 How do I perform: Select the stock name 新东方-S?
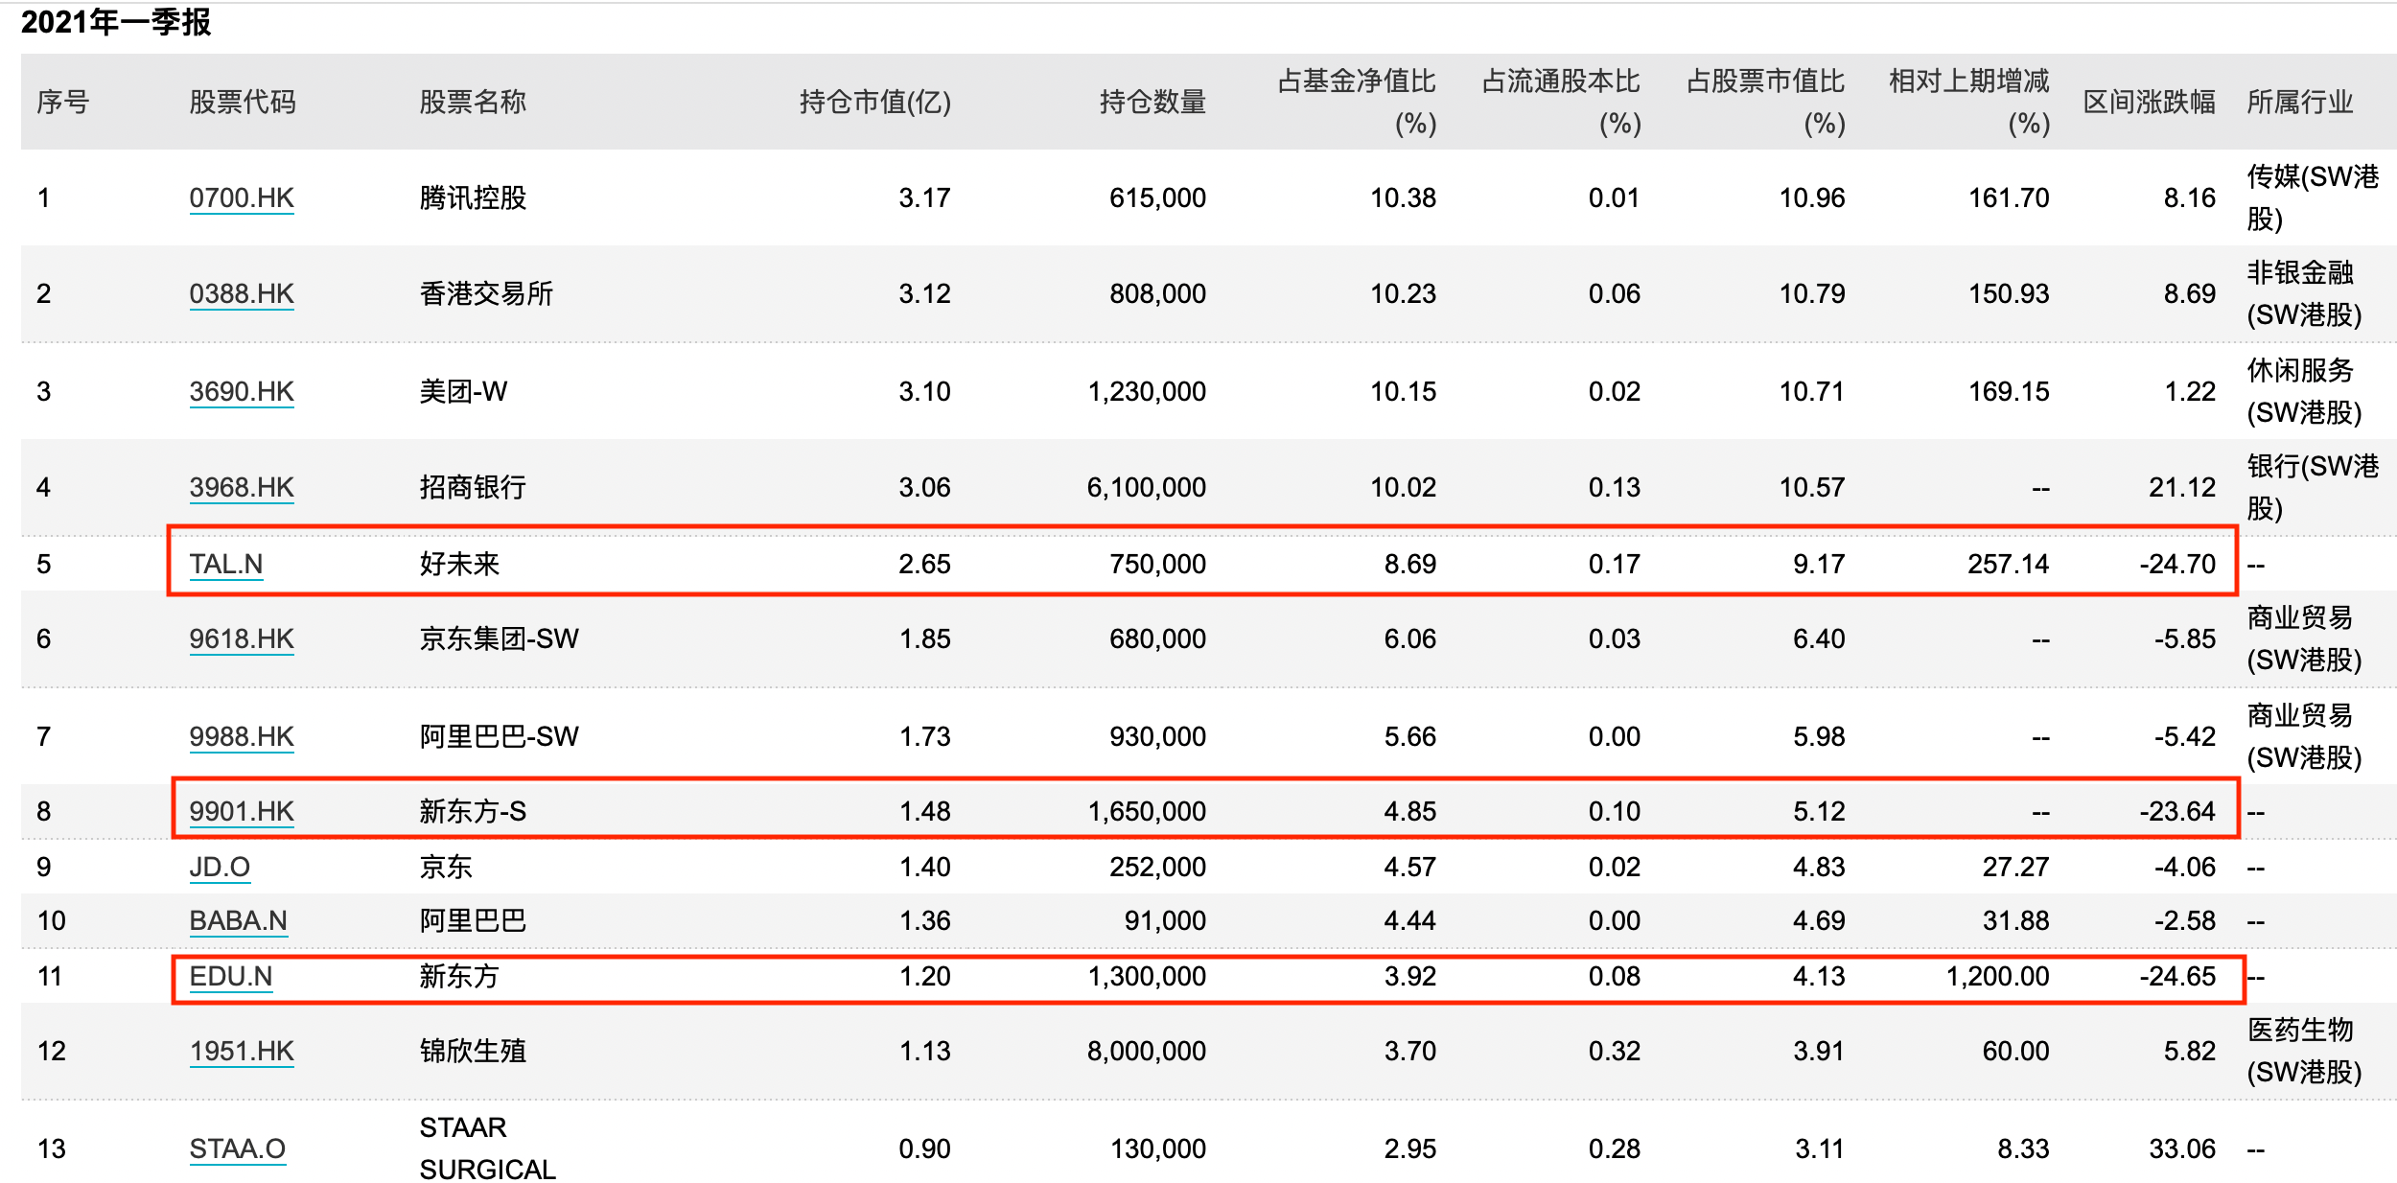(473, 812)
